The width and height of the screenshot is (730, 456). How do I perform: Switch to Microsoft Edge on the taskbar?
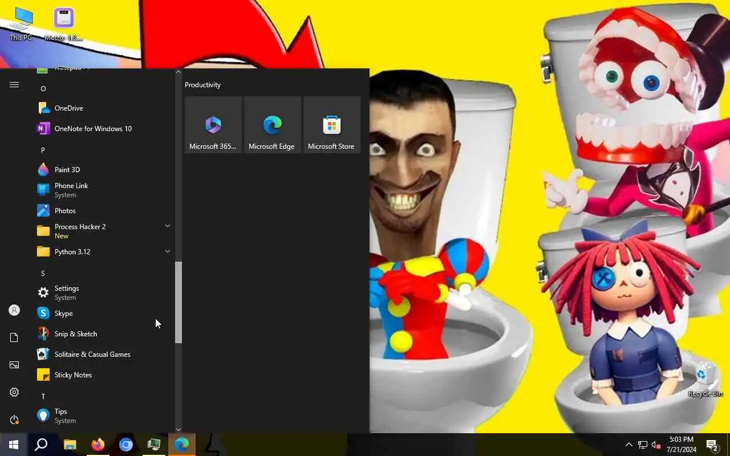pyautogui.click(x=181, y=445)
